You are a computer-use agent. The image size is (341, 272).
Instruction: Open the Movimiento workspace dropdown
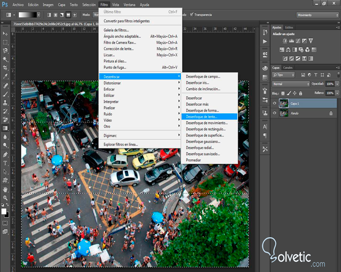pos(316,15)
